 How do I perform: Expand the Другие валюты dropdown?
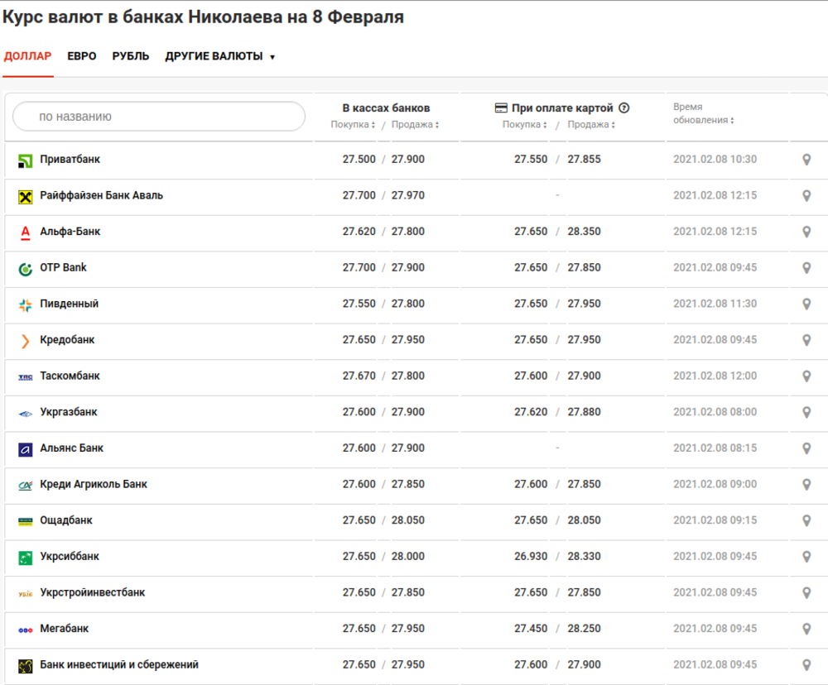pos(219,56)
